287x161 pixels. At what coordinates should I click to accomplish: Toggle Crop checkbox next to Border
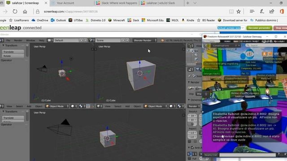196,141
